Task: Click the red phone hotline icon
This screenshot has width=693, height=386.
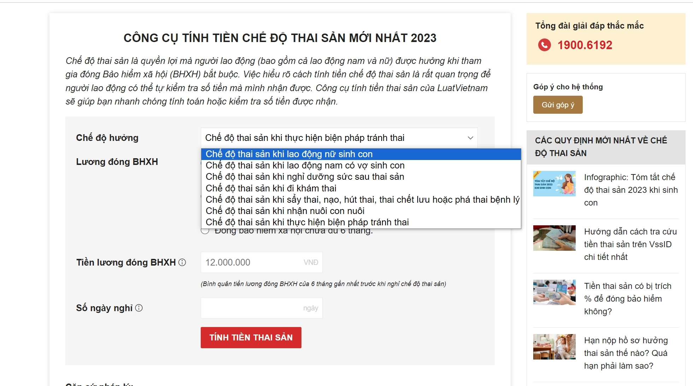Action: [x=544, y=45]
